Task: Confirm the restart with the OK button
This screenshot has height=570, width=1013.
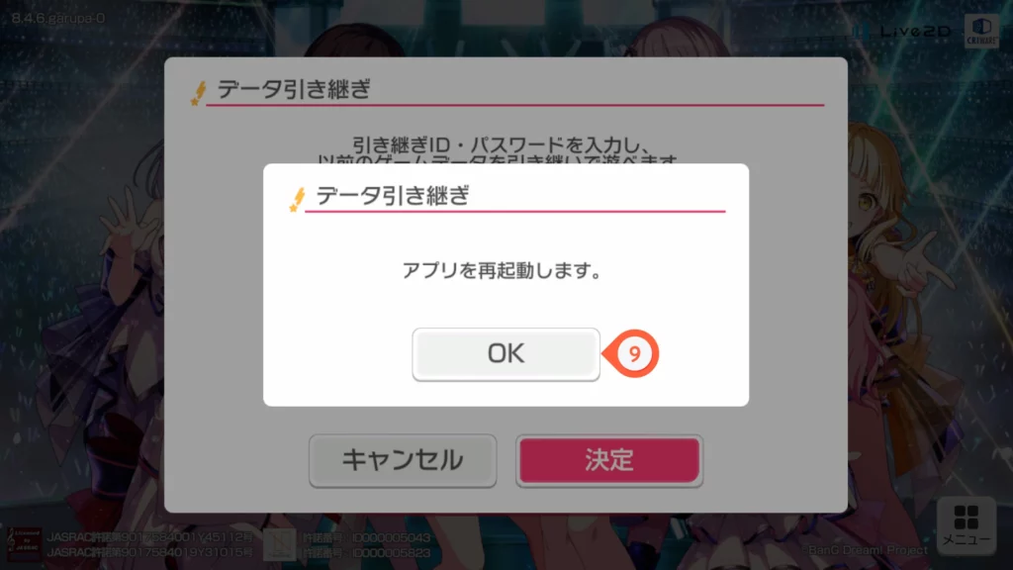Action: [x=506, y=354]
